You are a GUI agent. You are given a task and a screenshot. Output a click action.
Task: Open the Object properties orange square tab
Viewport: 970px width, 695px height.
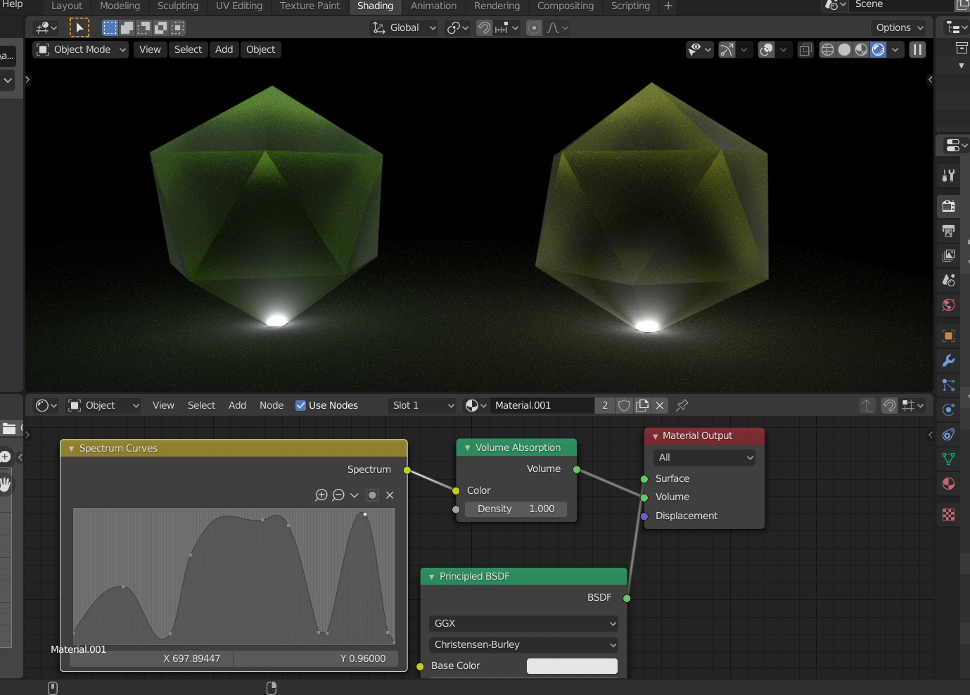point(948,336)
